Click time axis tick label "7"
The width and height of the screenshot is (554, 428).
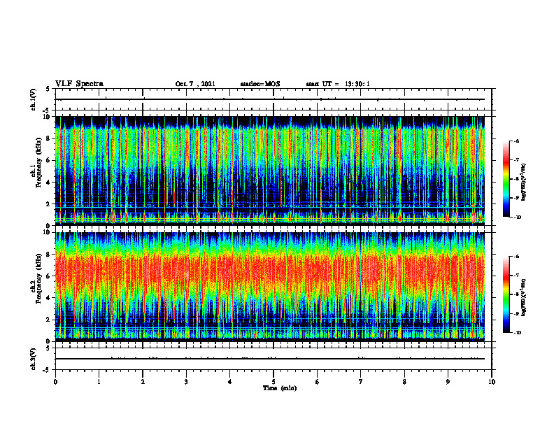361,382
